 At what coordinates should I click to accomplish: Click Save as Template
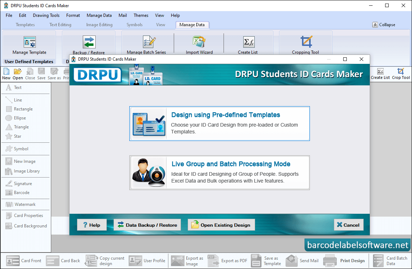click(x=266, y=261)
